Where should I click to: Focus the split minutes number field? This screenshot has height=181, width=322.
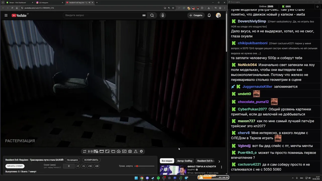pyautogui.click(x=69, y=166)
